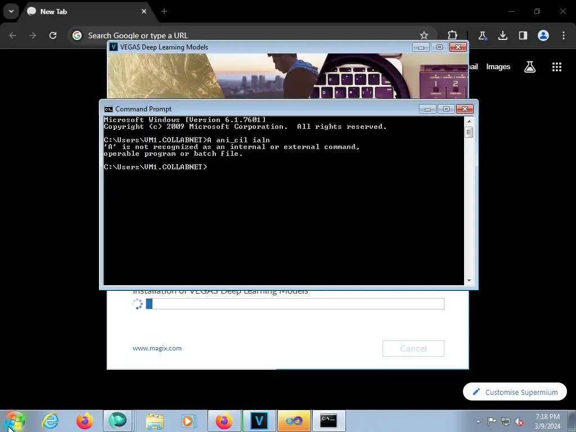The height and width of the screenshot is (432, 576).
Task: Minimize the Command Prompt window
Action: point(427,109)
